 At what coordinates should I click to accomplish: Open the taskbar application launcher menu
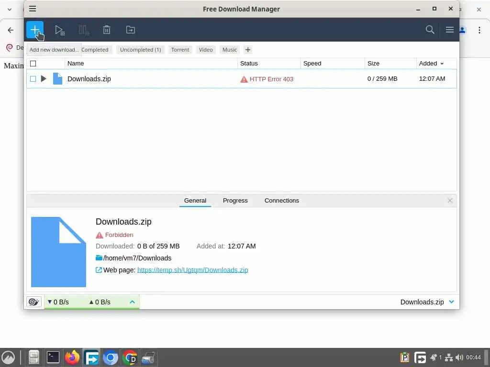(x=9, y=357)
